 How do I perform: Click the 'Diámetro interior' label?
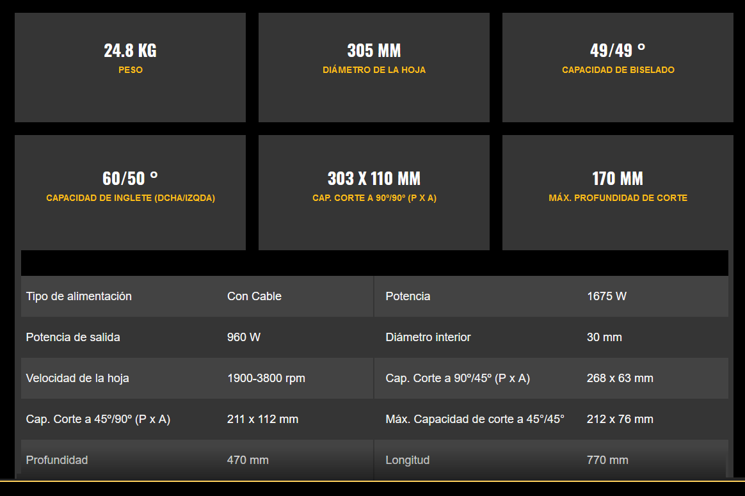(x=428, y=337)
